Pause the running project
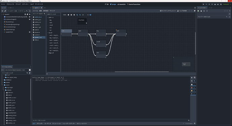232x126 pixels. click(206, 4)
